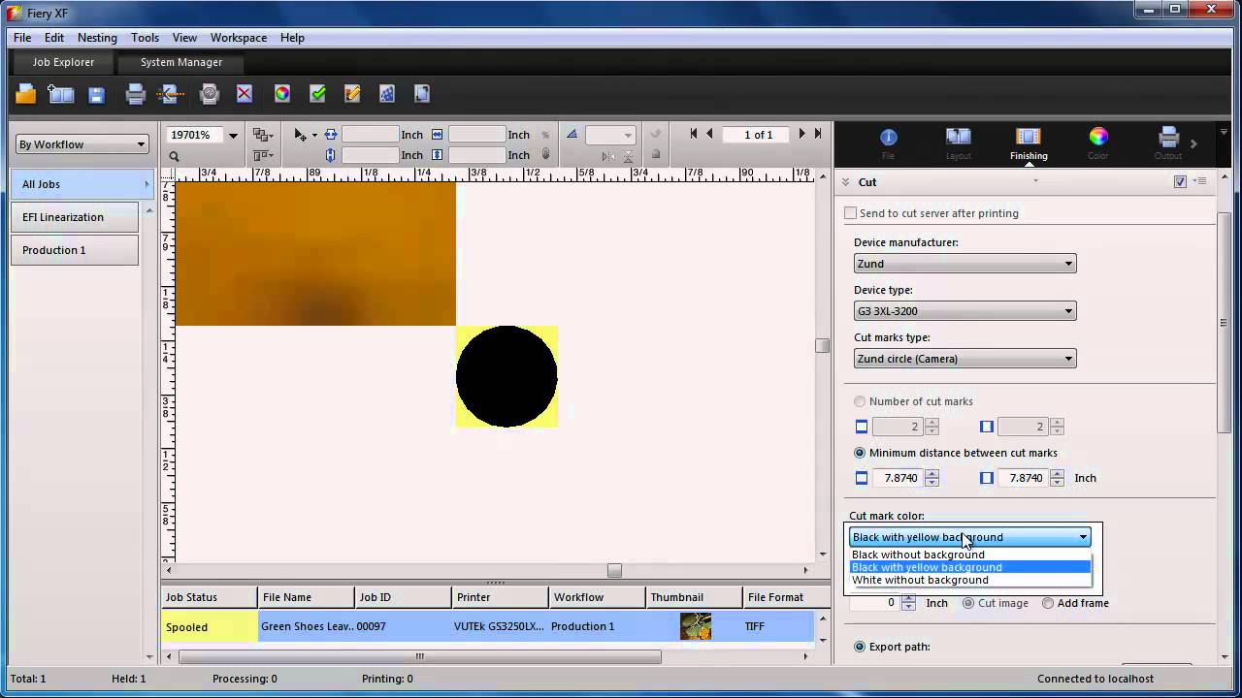Sort by the File Name column header
This screenshot has width=1242, height=698.
click(307, 597)
